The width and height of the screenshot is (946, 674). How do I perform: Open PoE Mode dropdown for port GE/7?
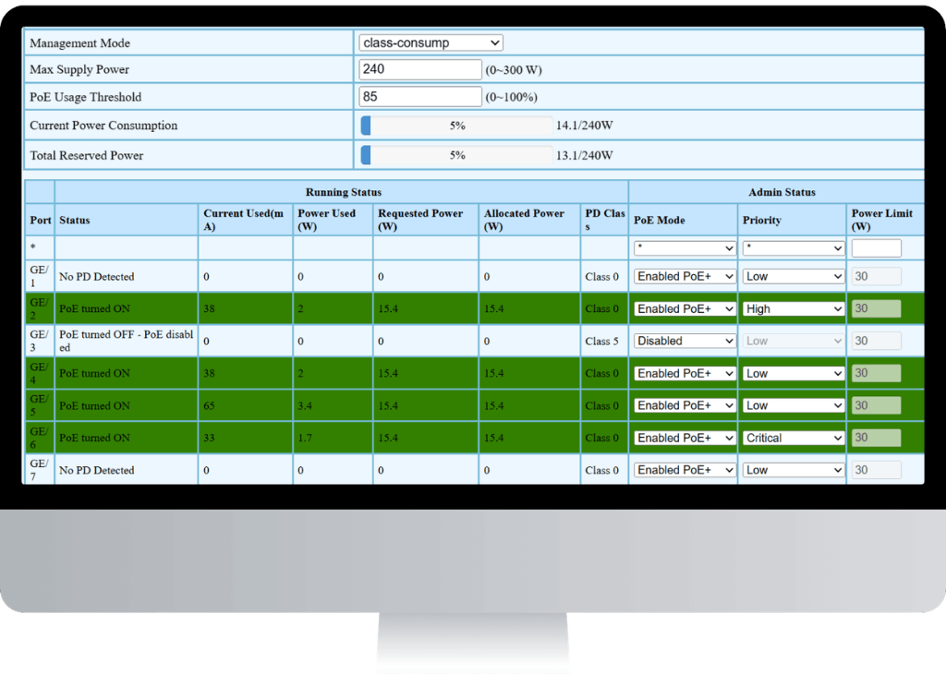pos(685,470)
